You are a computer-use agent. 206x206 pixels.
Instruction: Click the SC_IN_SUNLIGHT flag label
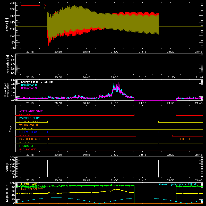coord(30,122)
